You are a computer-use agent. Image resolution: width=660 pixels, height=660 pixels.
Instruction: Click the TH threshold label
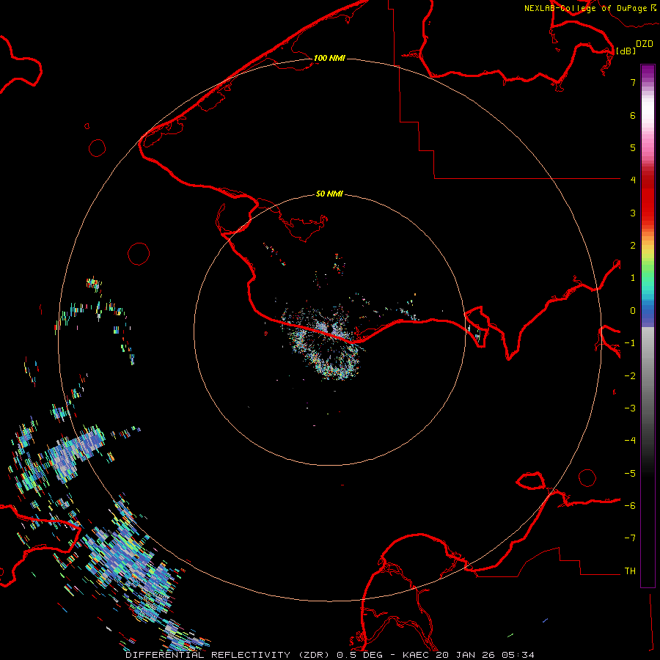[x=630, y=571]
